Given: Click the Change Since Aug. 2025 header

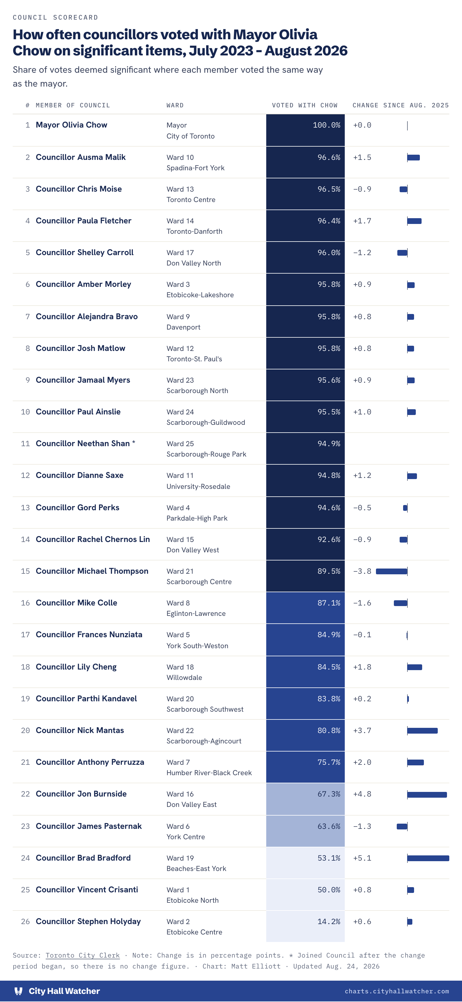Looking at the screenshot, I should click(400, 105).
